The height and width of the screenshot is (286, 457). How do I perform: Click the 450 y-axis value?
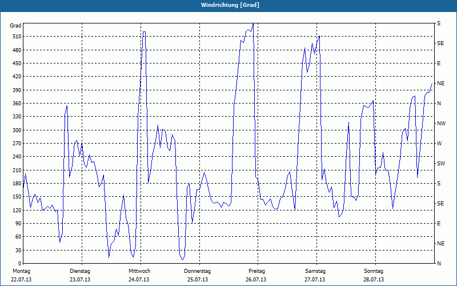tap(17, 63)
